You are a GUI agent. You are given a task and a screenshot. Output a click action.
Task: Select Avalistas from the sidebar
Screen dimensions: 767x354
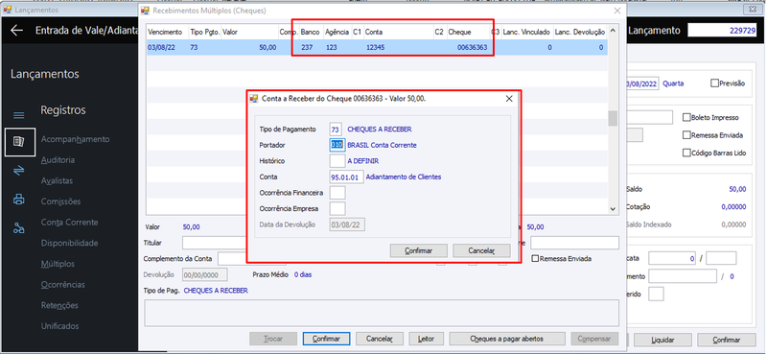tap(57, 180)
